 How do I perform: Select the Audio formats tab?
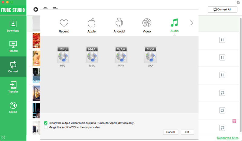tap(175, 25)
